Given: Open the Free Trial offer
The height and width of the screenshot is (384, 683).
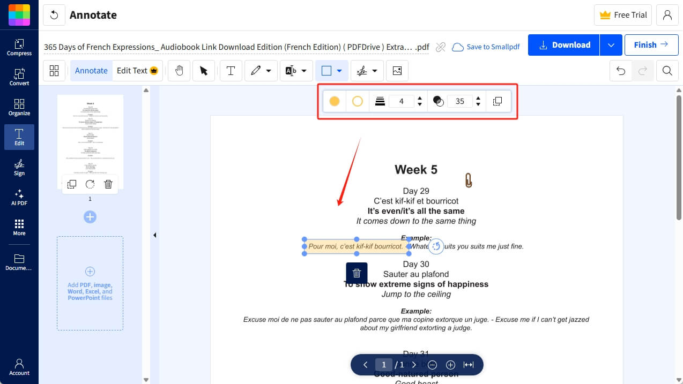Looking at the screenshot, I should coord(622,14).
